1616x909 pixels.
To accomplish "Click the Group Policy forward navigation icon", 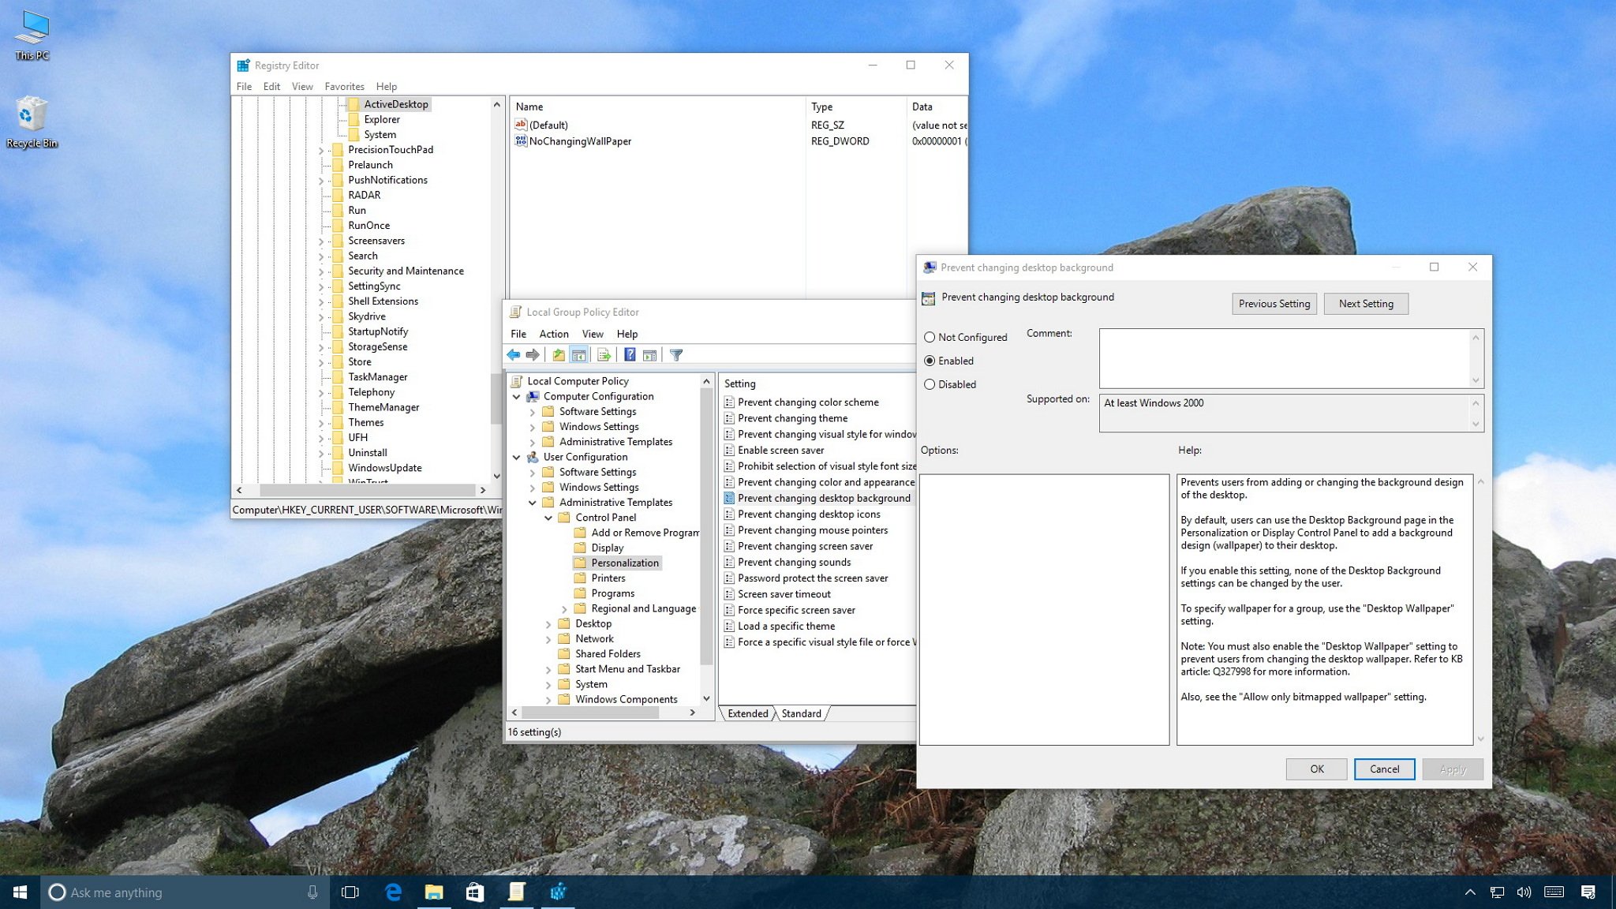I will pyautogui.click(x=534, y=354).
